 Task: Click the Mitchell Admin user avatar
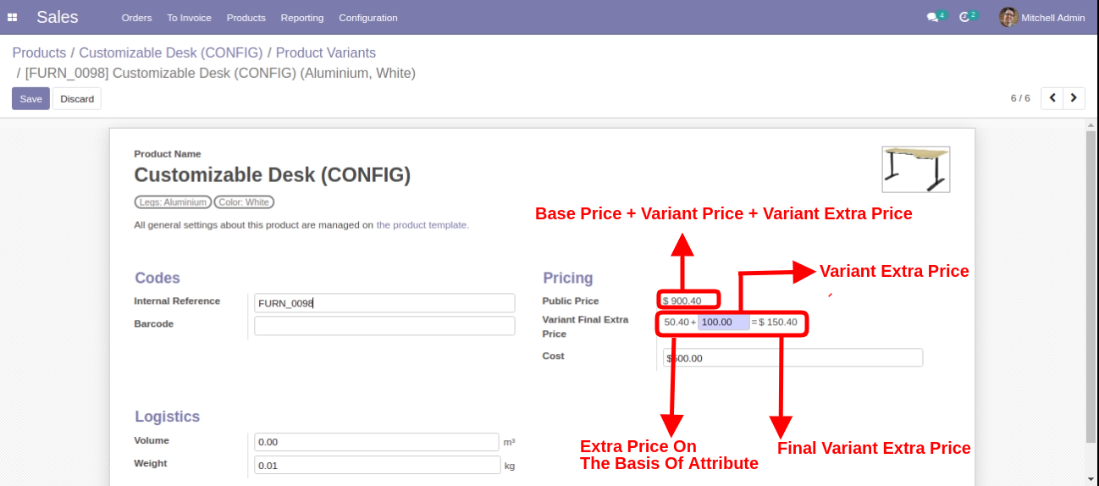tap(1008, 17)
